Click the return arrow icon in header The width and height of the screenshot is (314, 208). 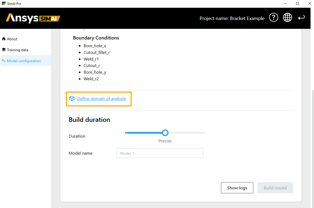pos(301,18)
